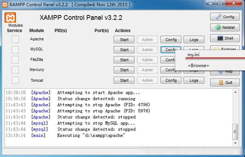Toggle the Tomcat service checkbox
245x157 pixels.
click(15, 80)
